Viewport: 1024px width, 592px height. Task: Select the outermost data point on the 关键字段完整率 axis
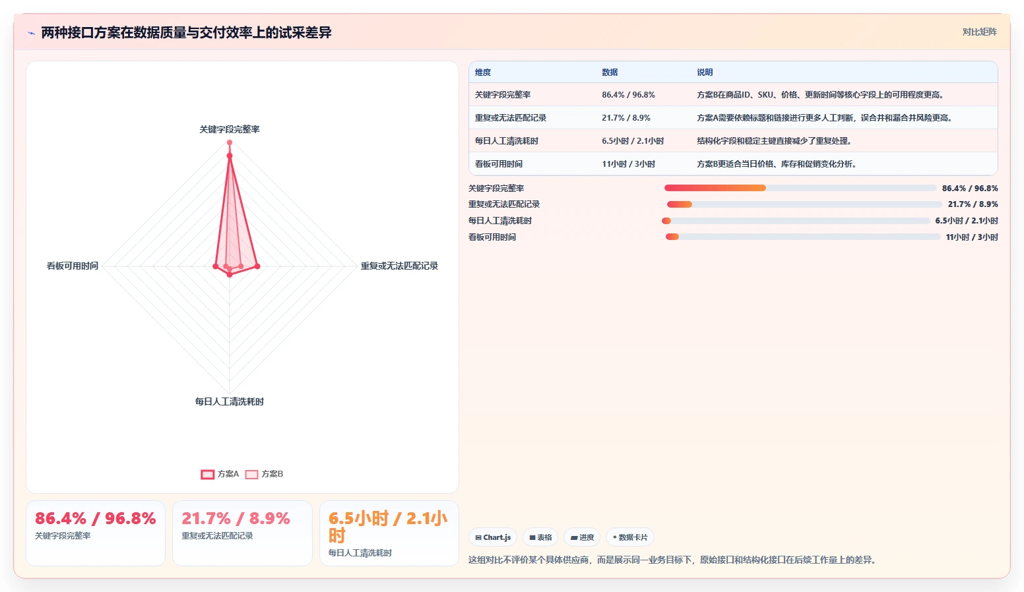[x=230, y=142]
